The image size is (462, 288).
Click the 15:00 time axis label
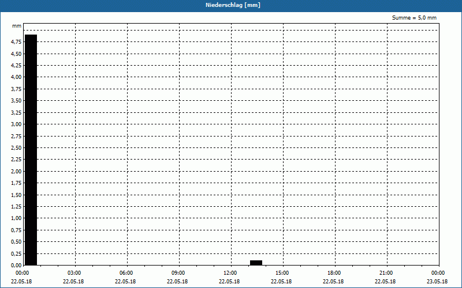[282, 273]
